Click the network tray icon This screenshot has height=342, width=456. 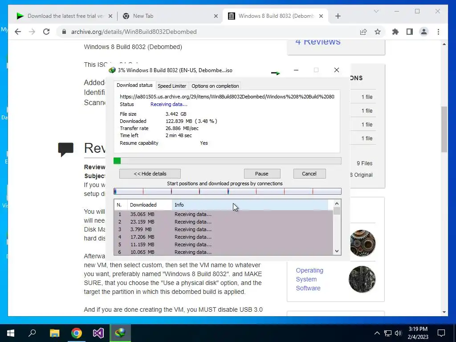click(388, 333)
